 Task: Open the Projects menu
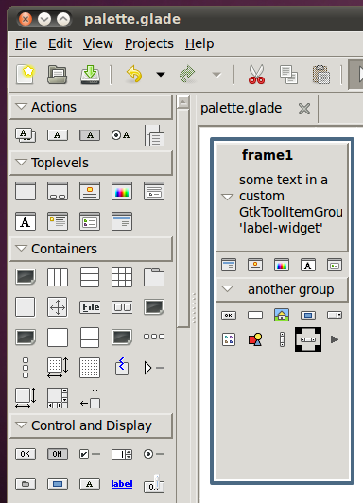click(149, 43)
